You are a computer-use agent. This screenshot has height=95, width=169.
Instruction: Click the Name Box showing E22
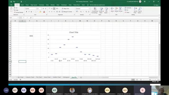click(14, 18)
